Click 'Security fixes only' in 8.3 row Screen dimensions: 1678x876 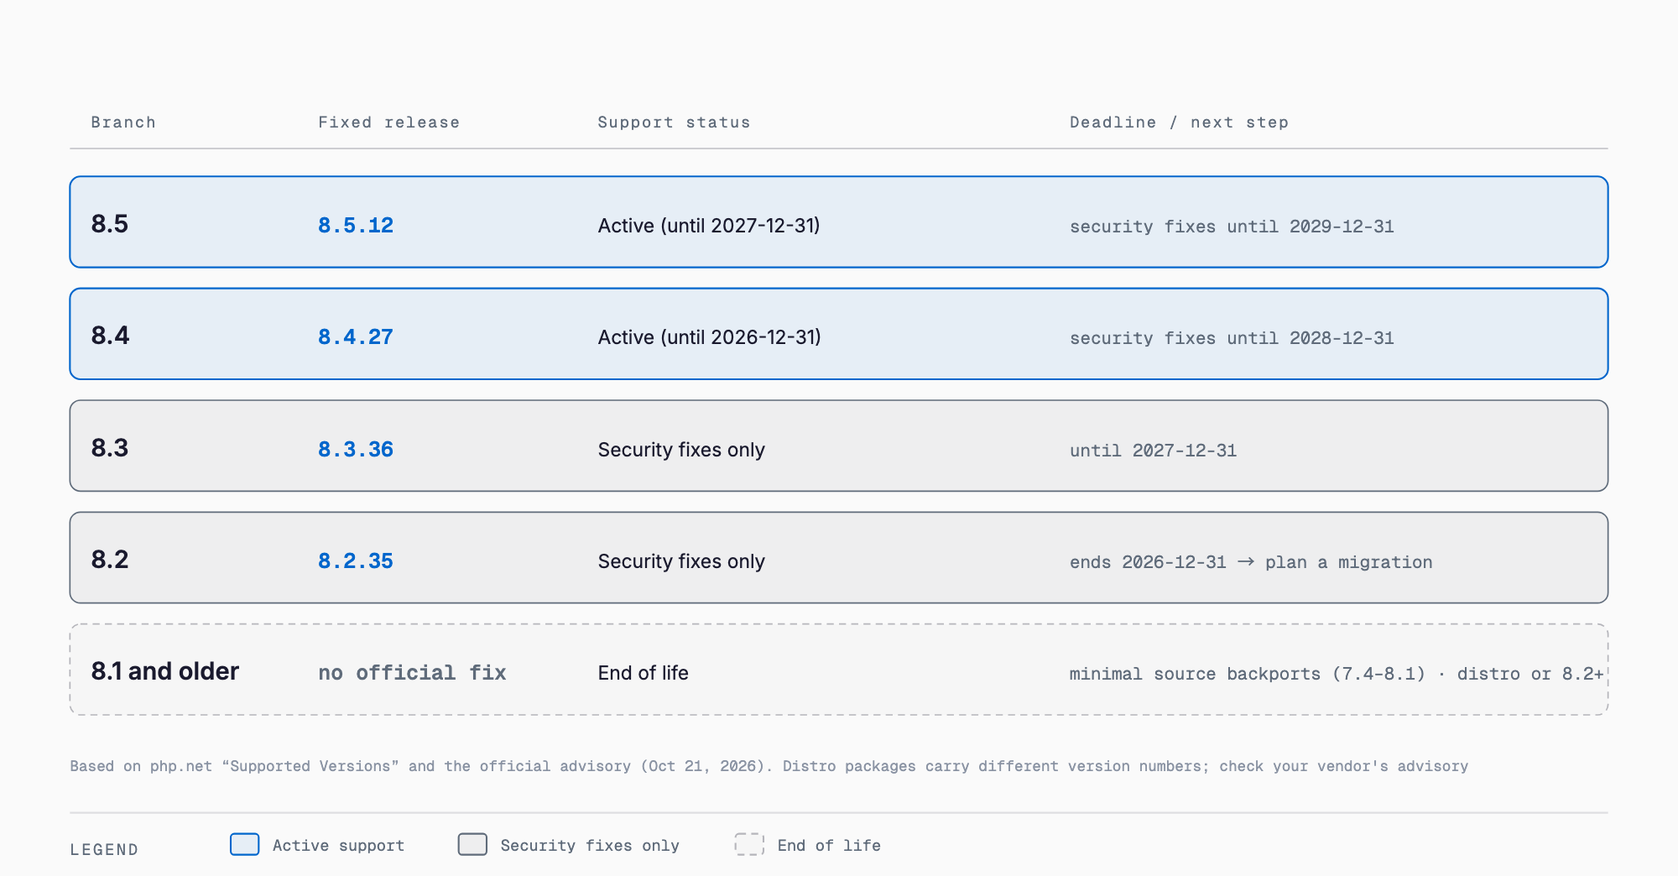coord(681,450)
